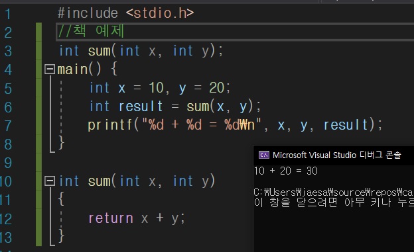414x252 pixels.
Task: Click line number 2 in the gutter
Action: (8, 32)
